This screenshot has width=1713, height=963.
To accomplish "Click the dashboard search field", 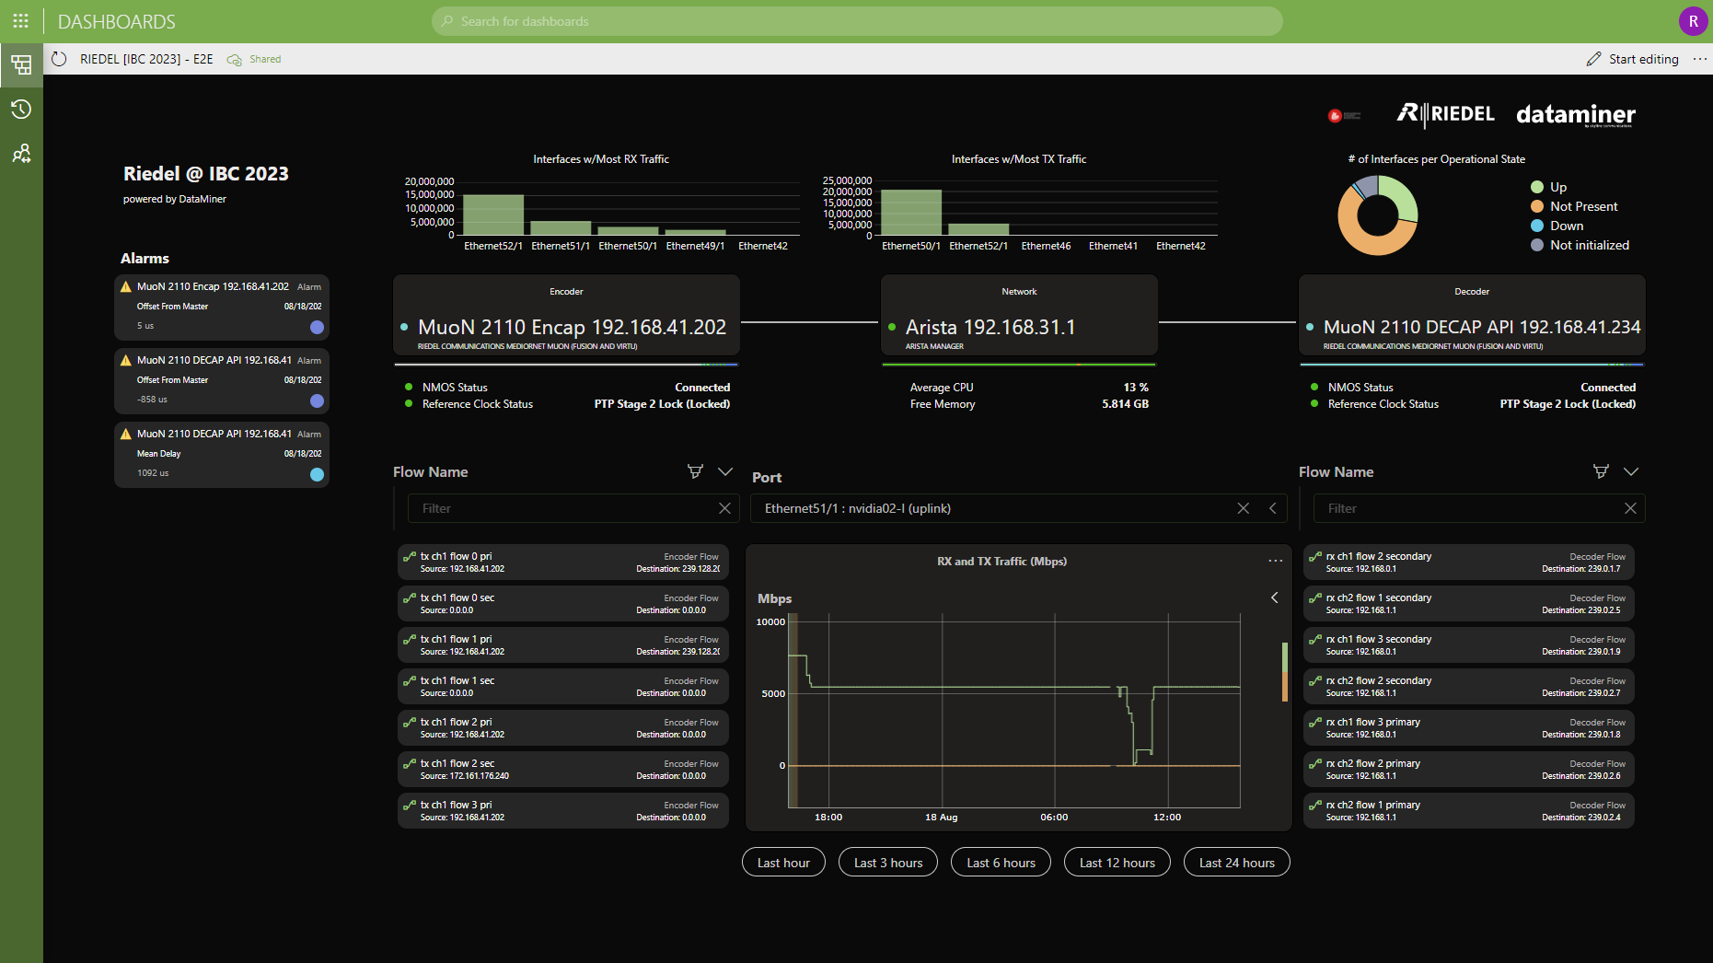I will pyautogui.click(x=857, y=21).
